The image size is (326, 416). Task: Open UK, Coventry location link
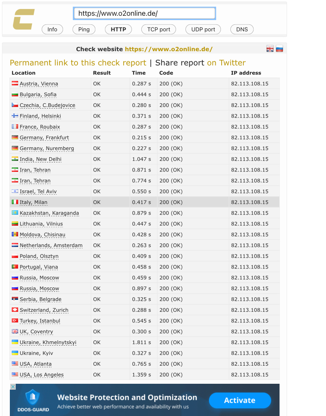(36, 332)
